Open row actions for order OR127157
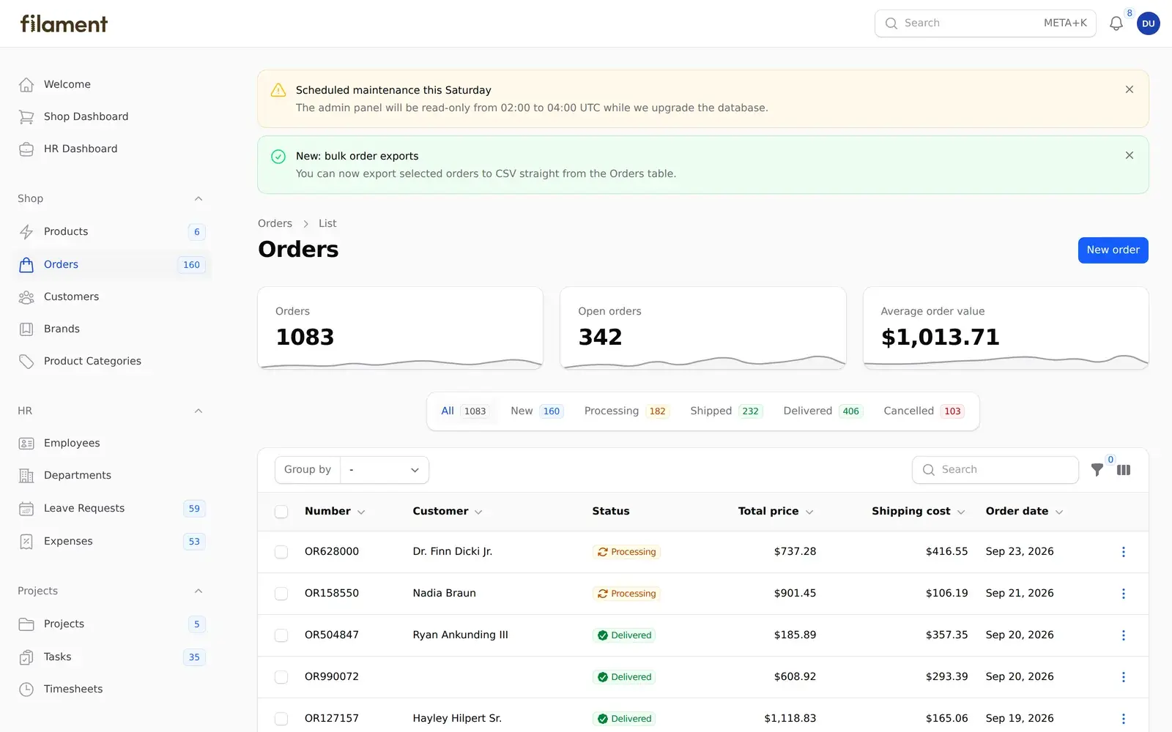 pyautogui.click(x=1123, y=719)
